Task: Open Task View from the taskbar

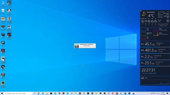Action: (x=35, y=93)
